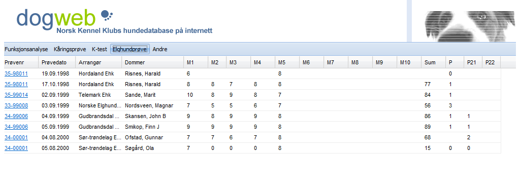Open test 34-99006 judged by Smikop
Viewport: 520px width, 190px height.
[16, 127]
